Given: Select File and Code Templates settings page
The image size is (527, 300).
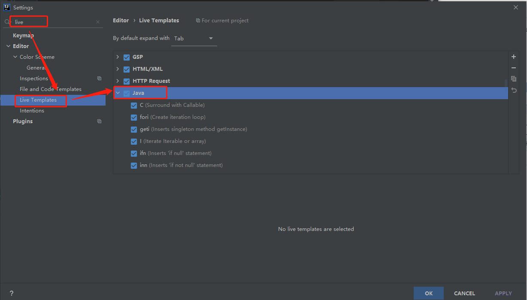Looking at the screenshot, I should 51,89.
